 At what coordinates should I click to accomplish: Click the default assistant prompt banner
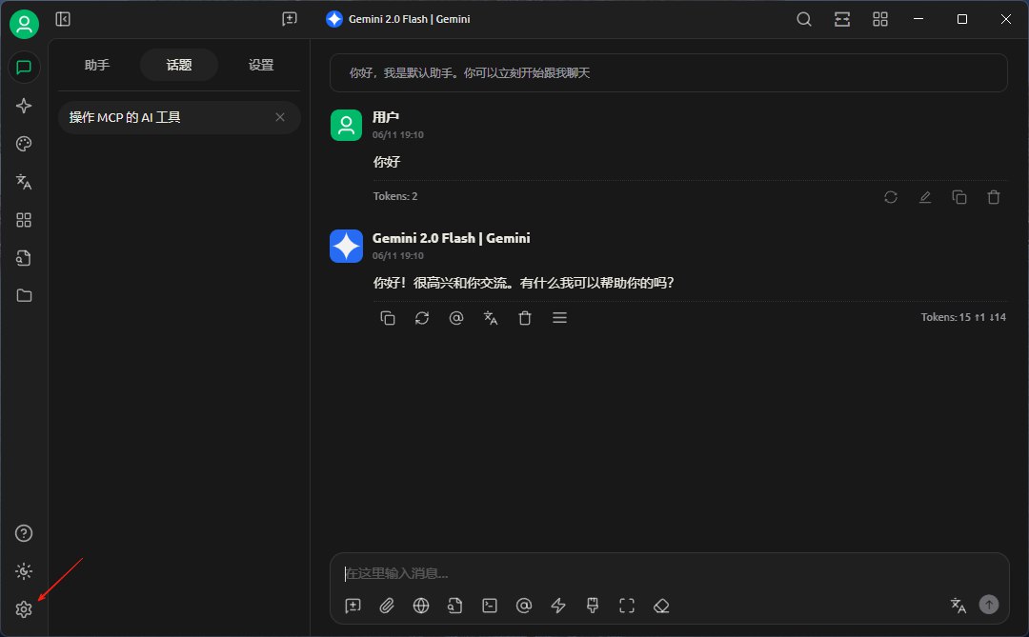pos(668,72)
